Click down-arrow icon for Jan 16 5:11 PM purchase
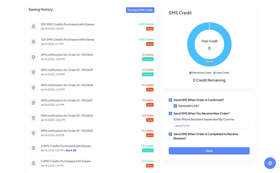The height and width of the screenshot is (173, 280). (x=33, y=42)
